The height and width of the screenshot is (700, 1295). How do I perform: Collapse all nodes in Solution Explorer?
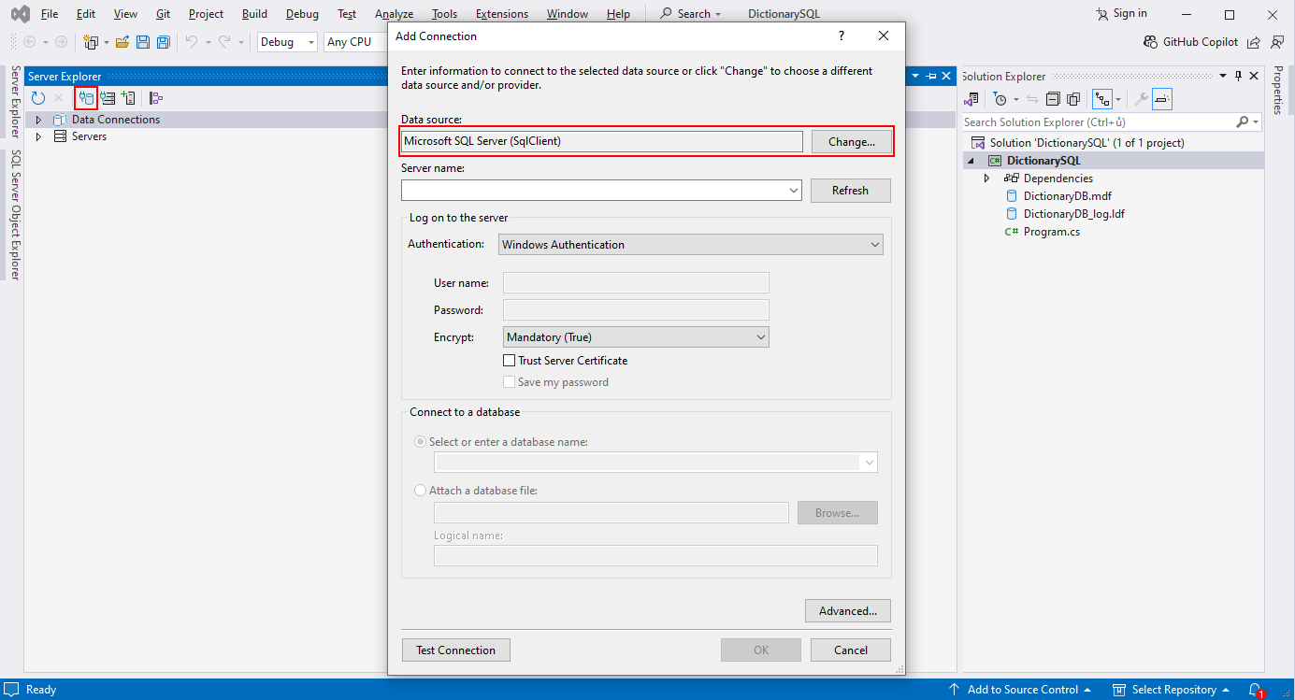tap(1054, 98)
